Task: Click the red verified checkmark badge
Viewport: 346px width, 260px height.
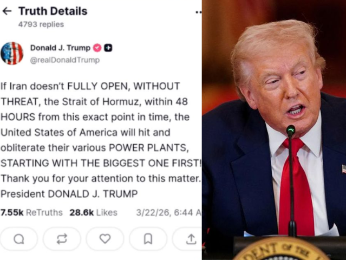Action: (x=97, y=48)
